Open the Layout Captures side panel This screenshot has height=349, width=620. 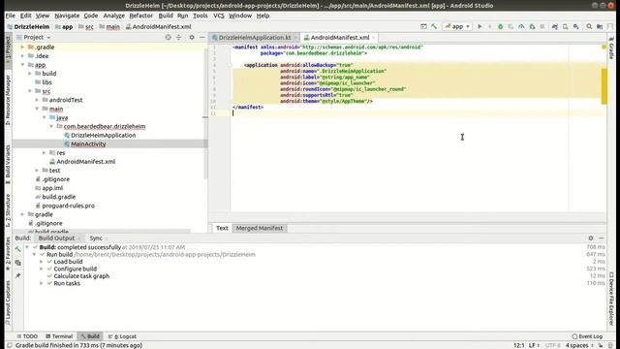8,303
